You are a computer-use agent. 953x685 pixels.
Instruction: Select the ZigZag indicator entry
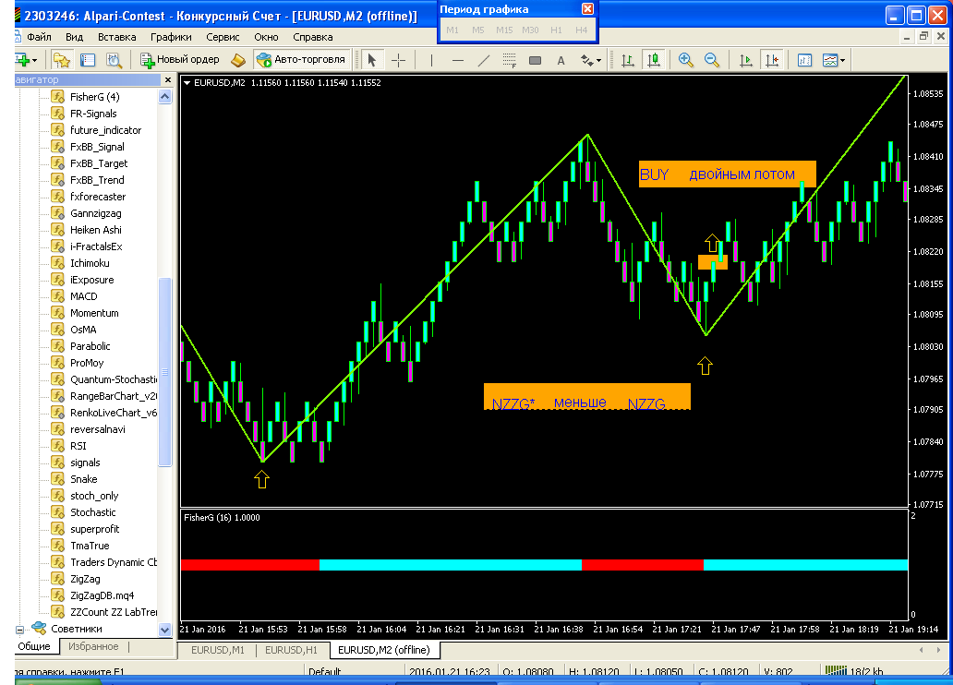(x=85, y=579)
